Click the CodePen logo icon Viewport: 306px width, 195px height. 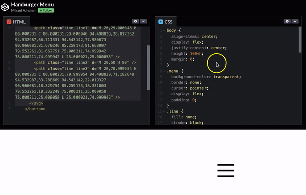click(5, 7)
